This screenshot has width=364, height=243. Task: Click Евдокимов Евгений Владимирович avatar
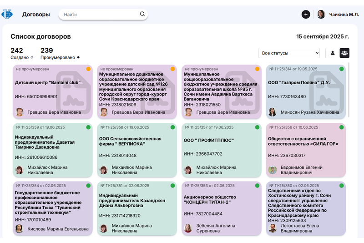click(272, 170)
